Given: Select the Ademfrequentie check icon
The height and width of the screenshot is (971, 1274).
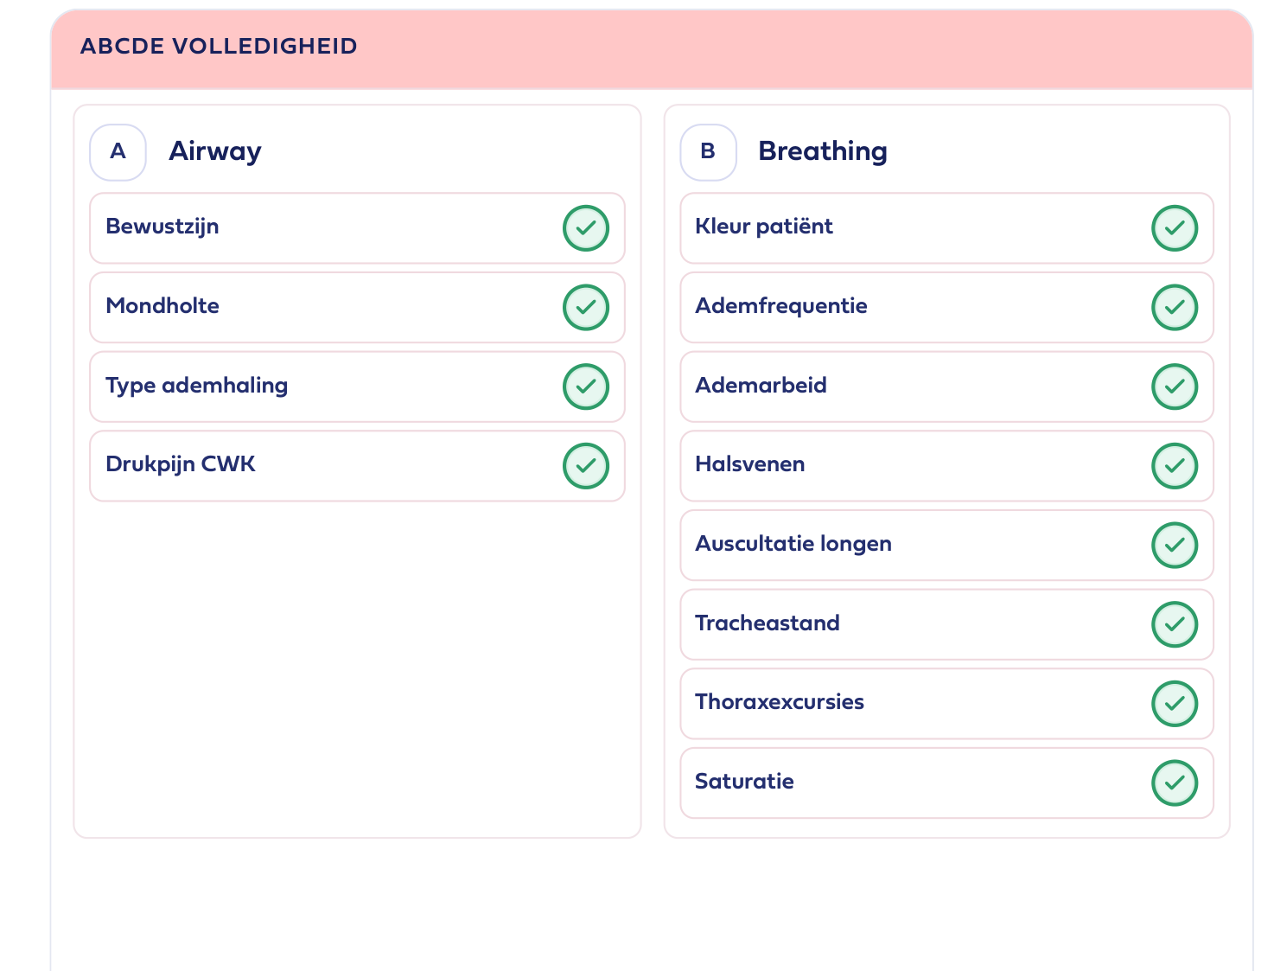Looking at the screenshot, I should (x=1175, y=308).
